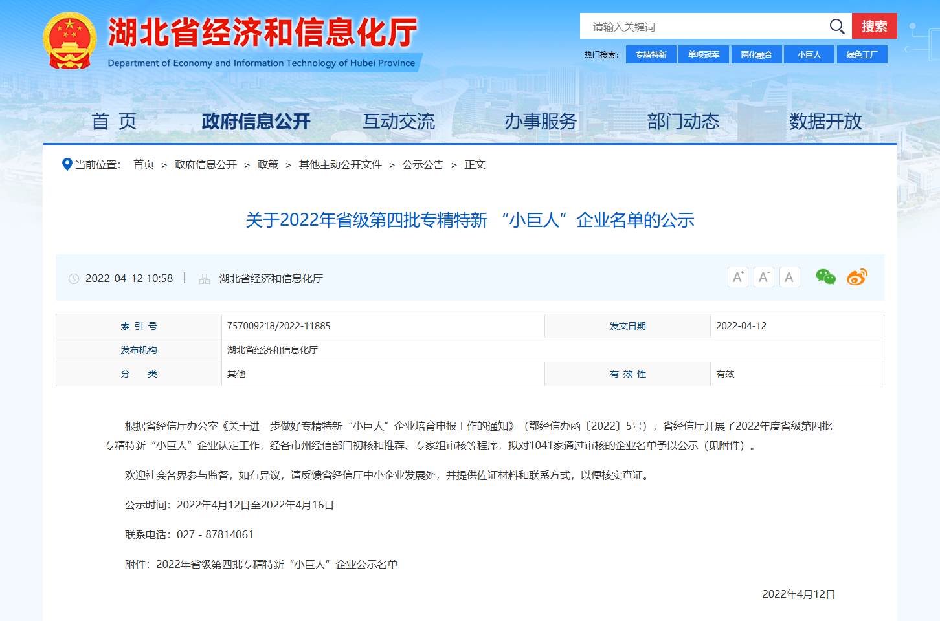Go to 互动交流 section
Image resolution: width=940 pixels, height=621 pixels.
tap(398, 122)
